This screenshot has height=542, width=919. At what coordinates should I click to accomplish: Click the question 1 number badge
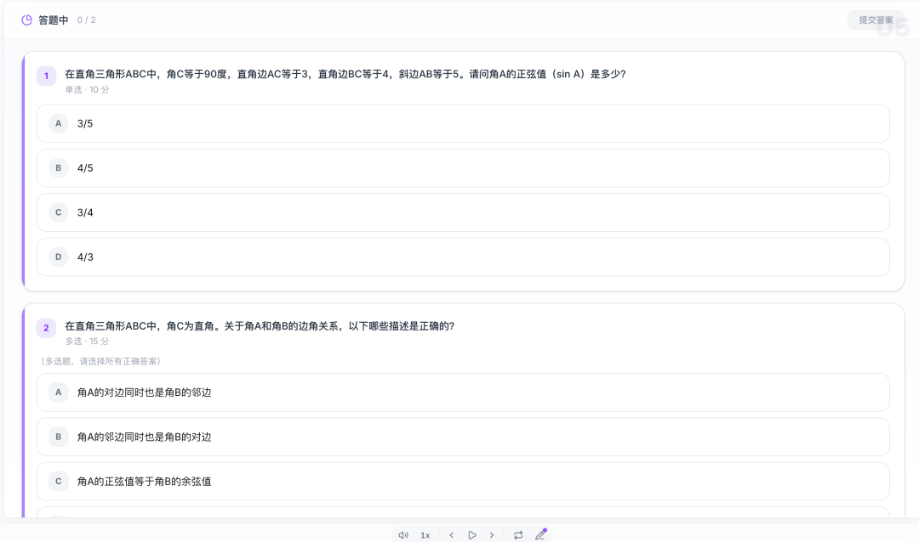click(46, 76)
